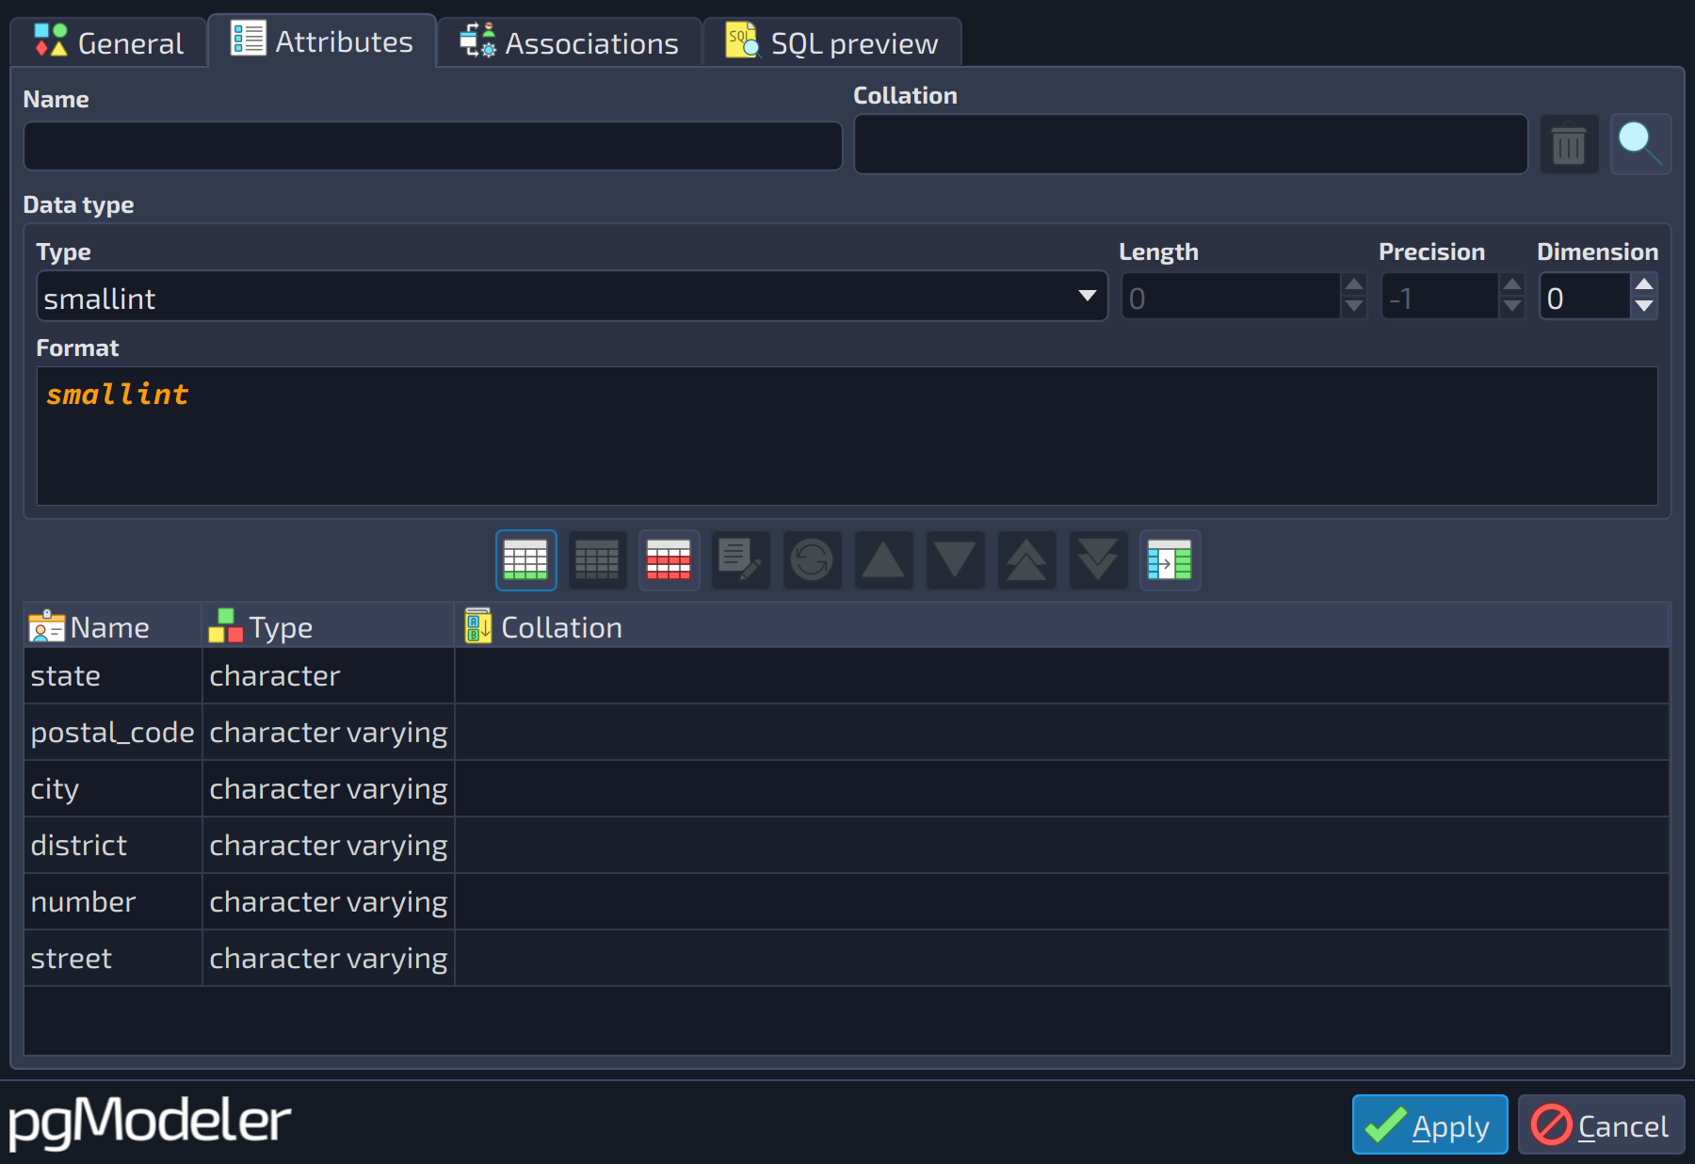Viewport: 1695px width, 1164px height.
Task: Click the Format preview box
Action: tap(847, 436)
